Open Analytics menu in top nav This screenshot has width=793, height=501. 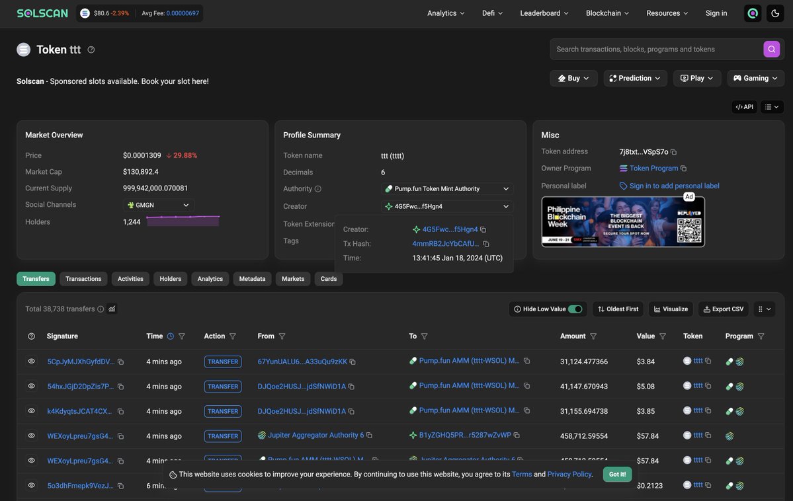pos(446,13)
